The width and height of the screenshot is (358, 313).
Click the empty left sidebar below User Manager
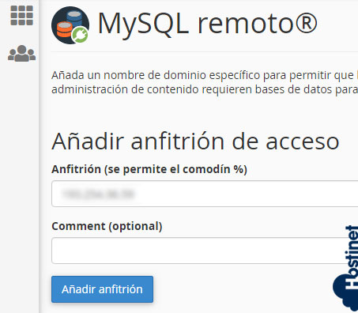[x=20, y=184]
